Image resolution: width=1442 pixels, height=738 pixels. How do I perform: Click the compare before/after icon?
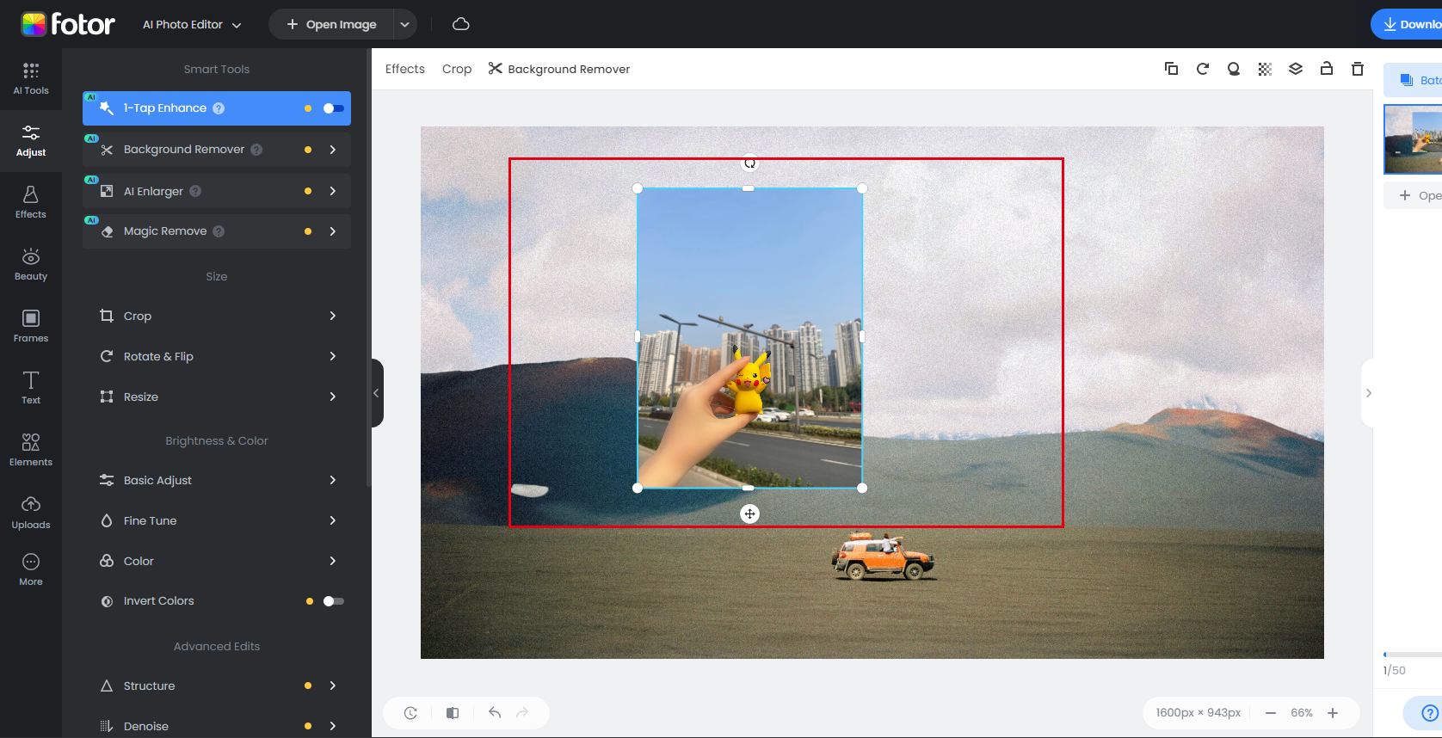click(453, 712)
